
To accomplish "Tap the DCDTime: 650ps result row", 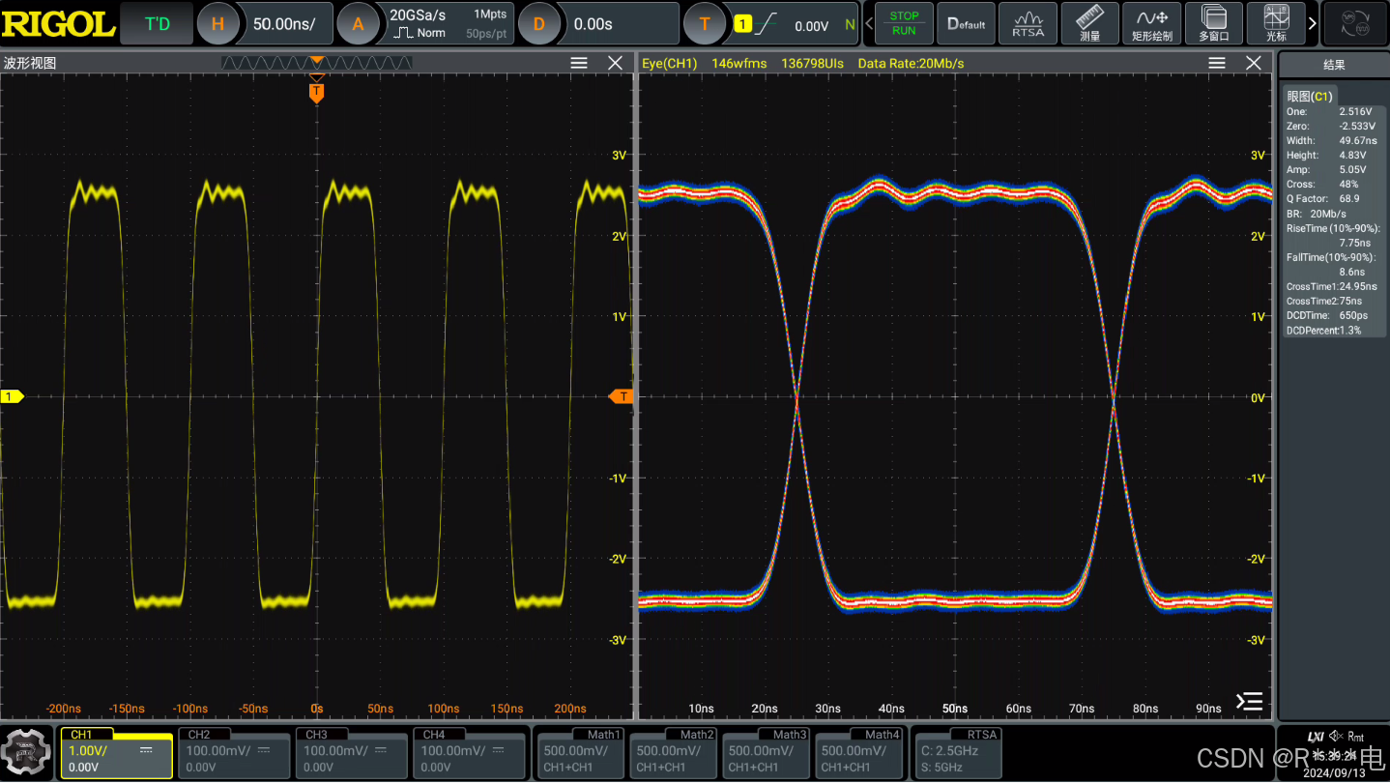I will (1334, 315).
